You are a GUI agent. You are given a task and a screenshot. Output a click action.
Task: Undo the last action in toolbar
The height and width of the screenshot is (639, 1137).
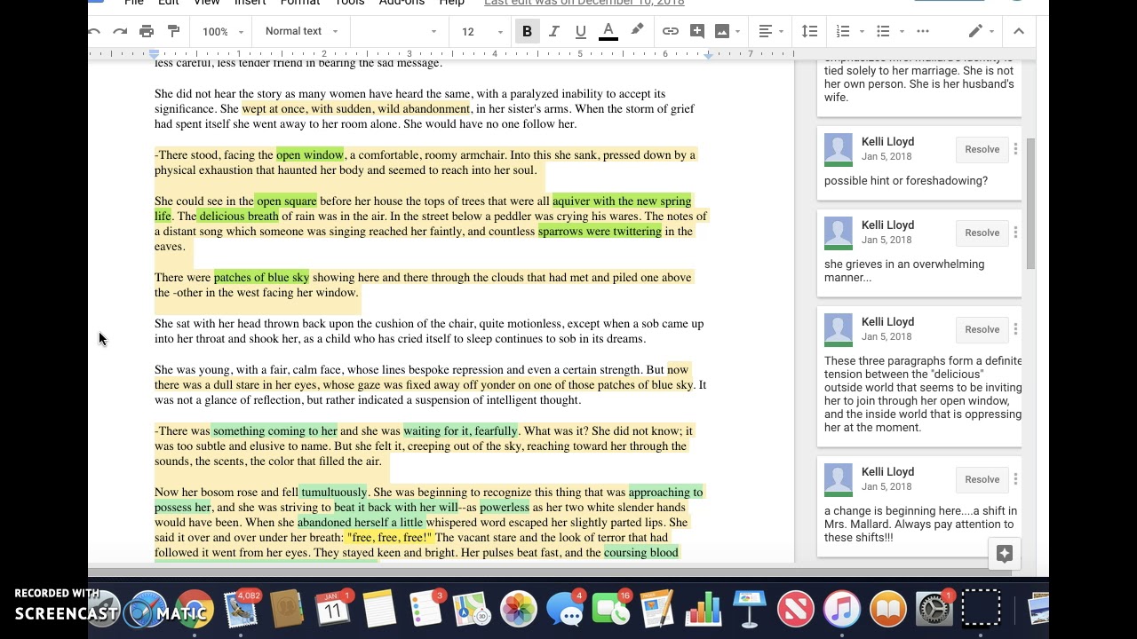click(94, 31)
